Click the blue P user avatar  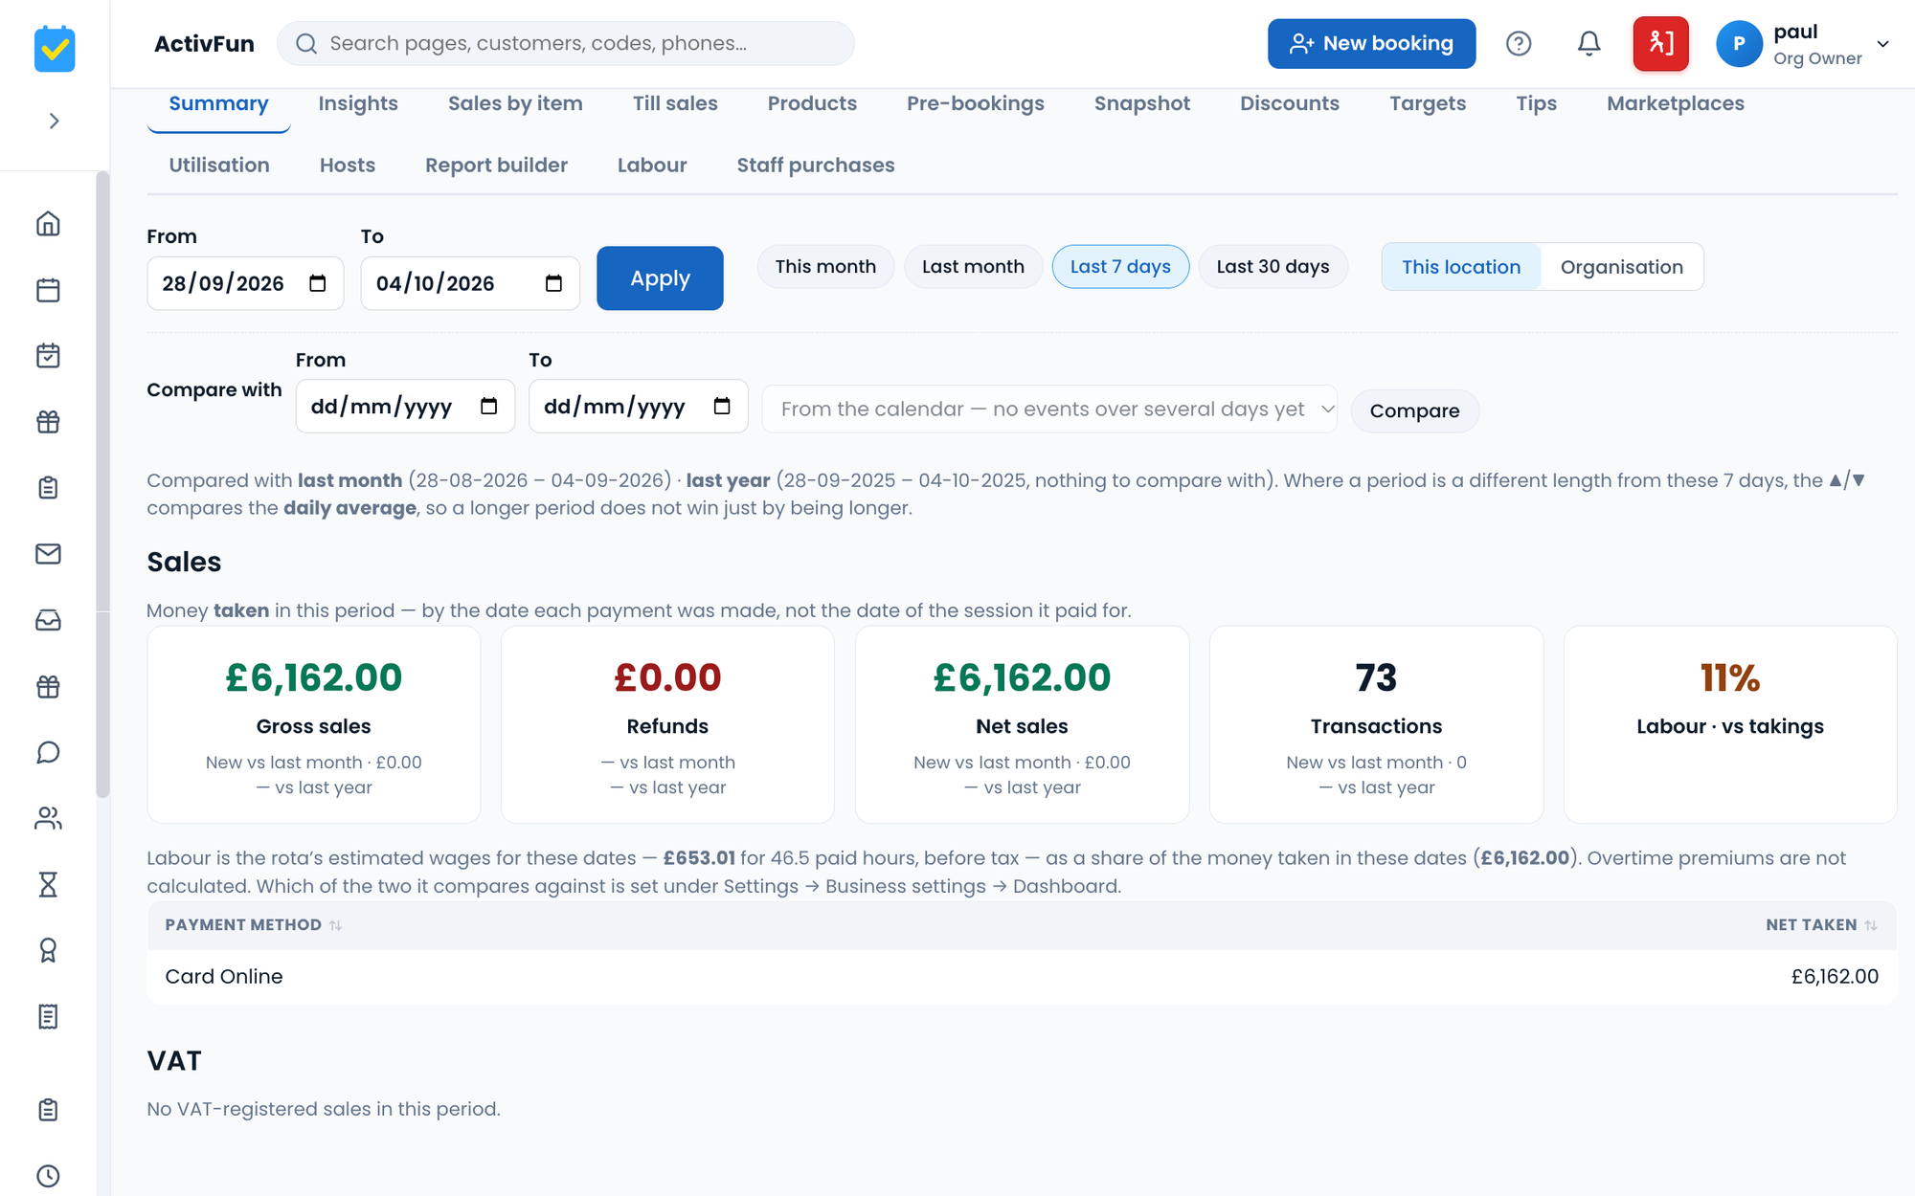1739,44
